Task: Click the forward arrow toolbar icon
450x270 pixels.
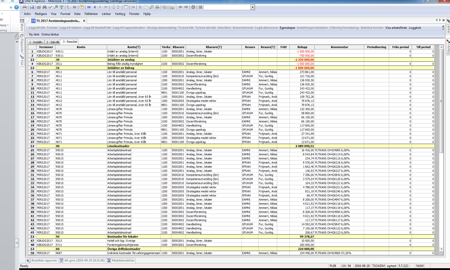Action: pyautogui.click(x=186, y=7)
